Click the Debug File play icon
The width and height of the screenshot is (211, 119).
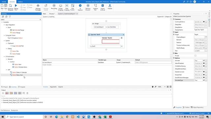point(16,6)
